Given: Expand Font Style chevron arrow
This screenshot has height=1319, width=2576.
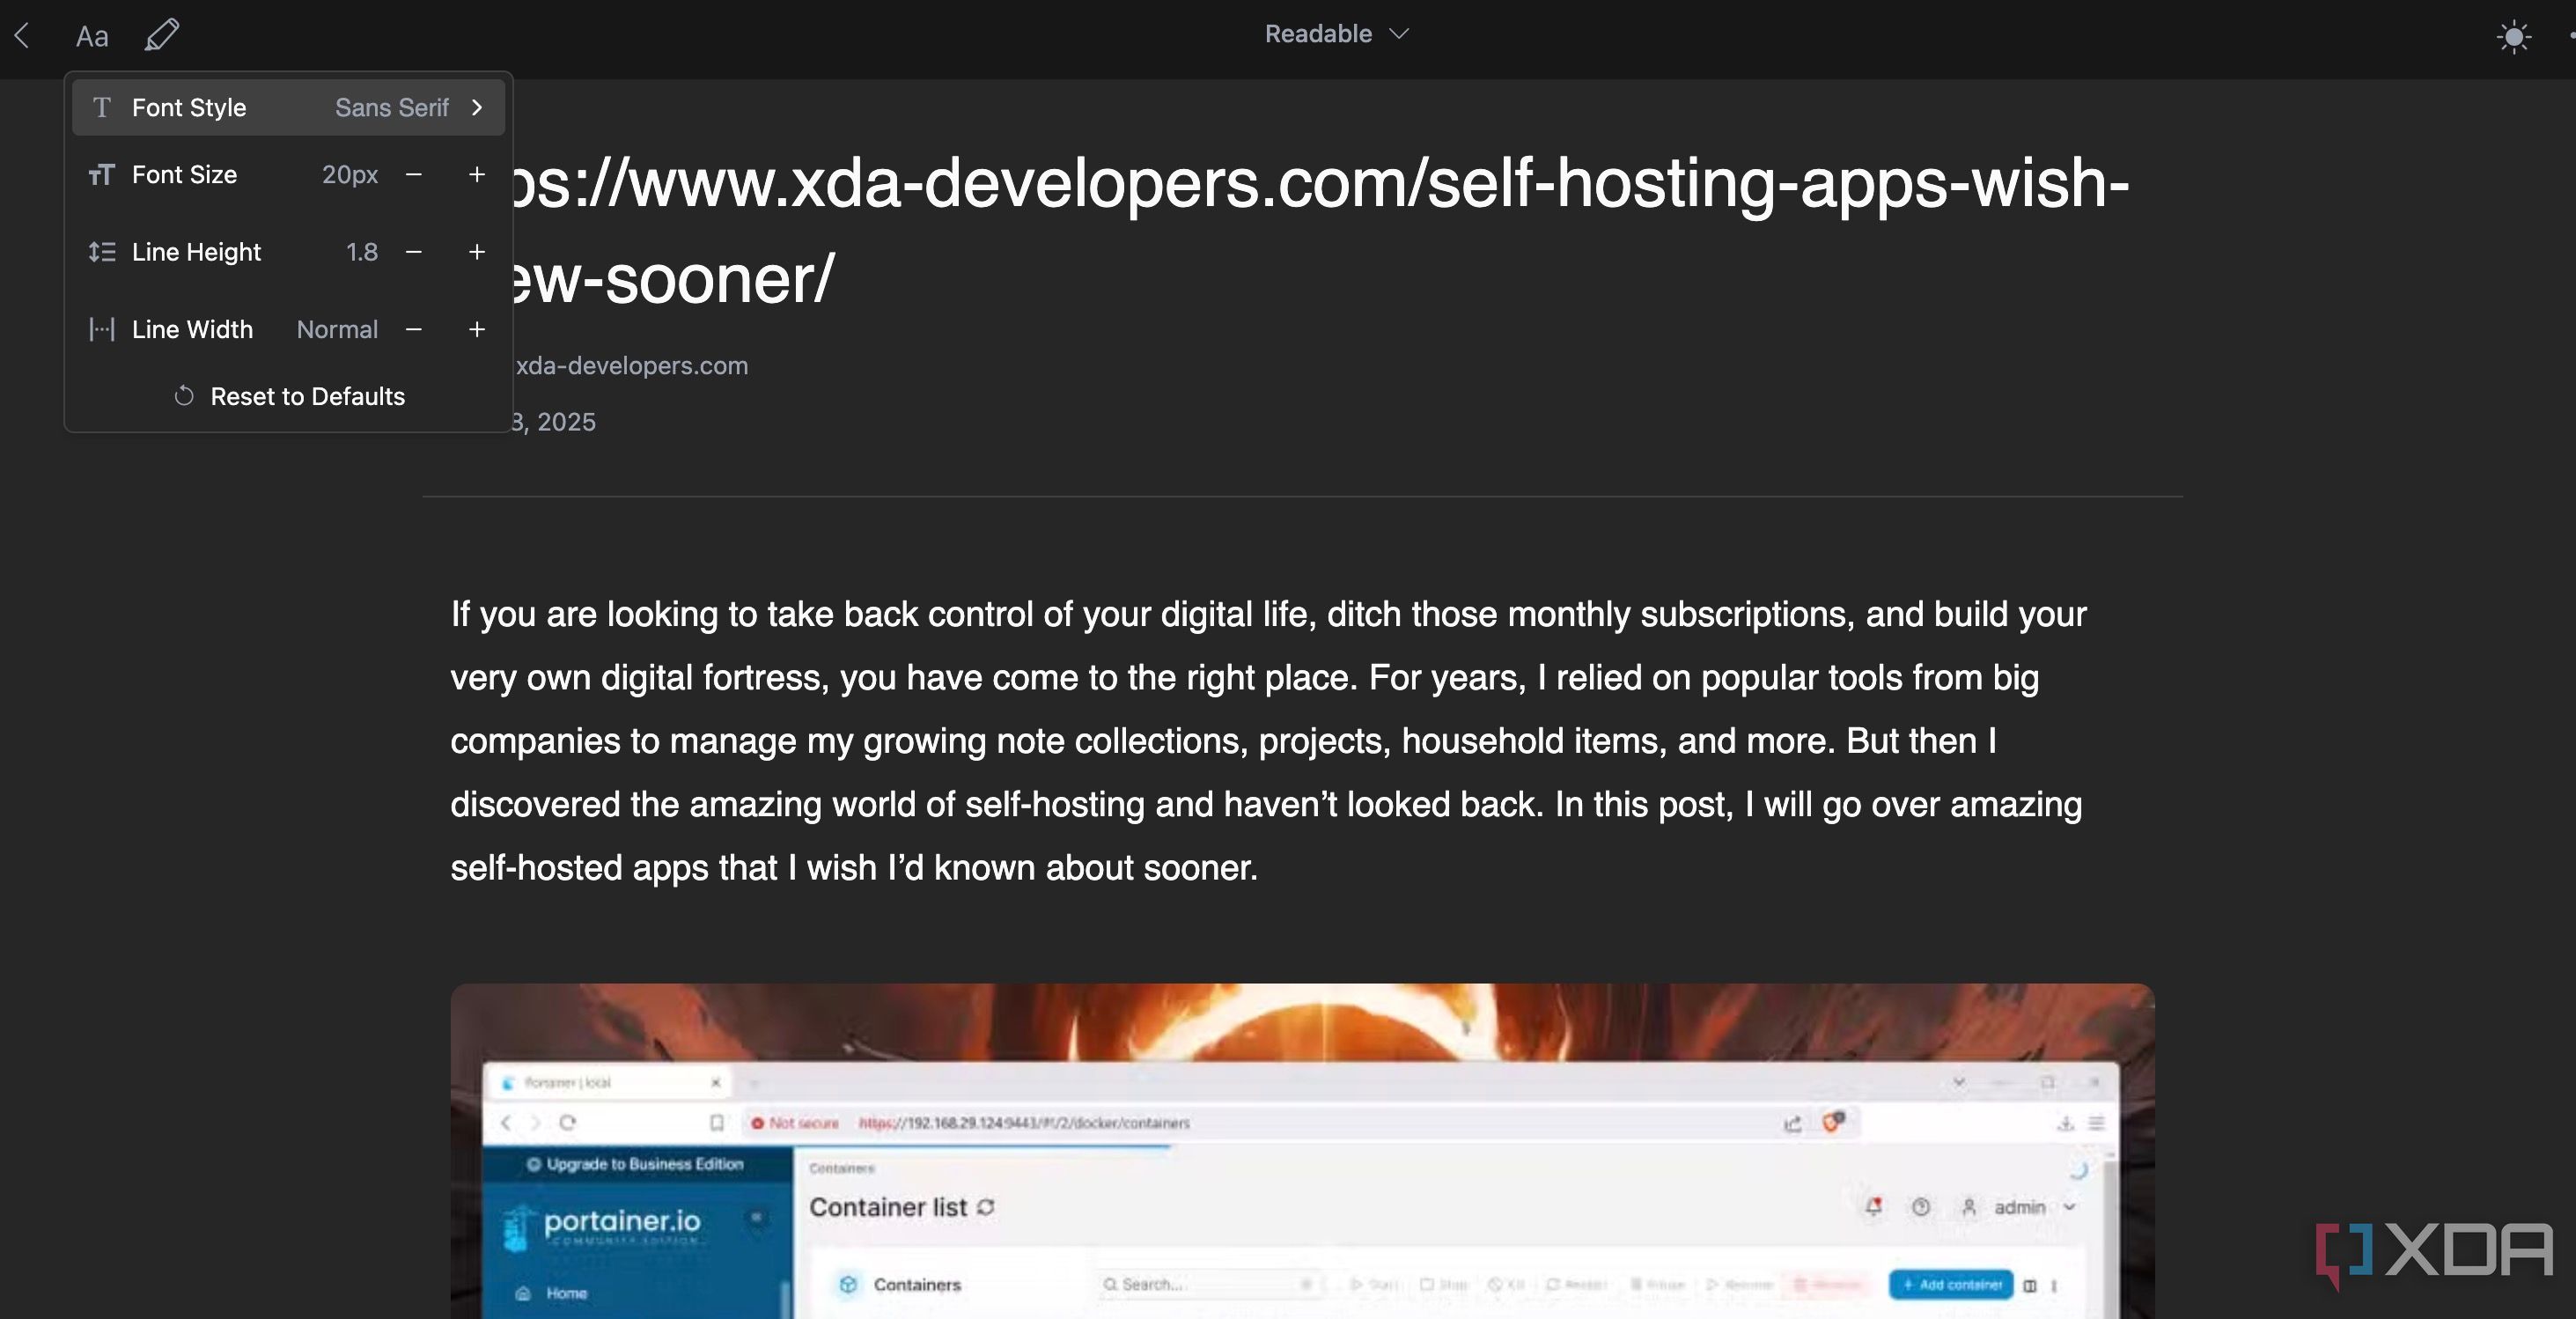Looking at the screenshot, I should pos(477,107).
